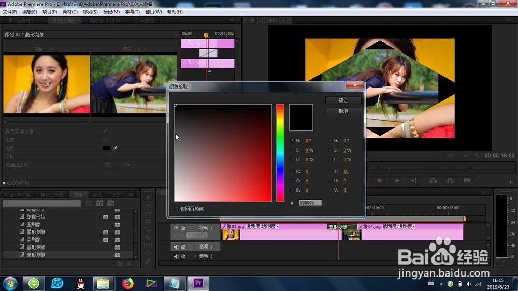Screen dimensions: 518x291
Task: Click Go to Out point button
Action: (413, 180)
